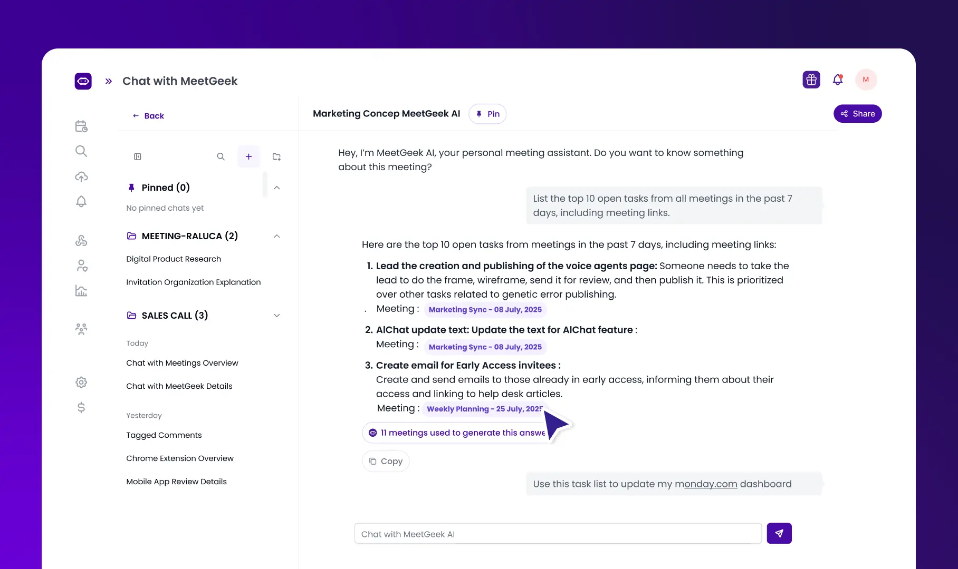
Task: Search chats using magnifier in chat panel
Action: click(x=221, y=156)
